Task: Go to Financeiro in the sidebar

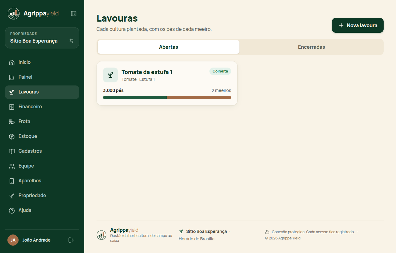Action: [x=42, y=107]
